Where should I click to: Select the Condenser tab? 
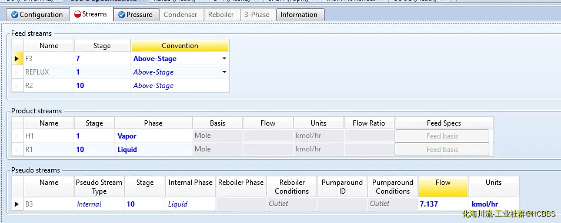tap(181, 15)
